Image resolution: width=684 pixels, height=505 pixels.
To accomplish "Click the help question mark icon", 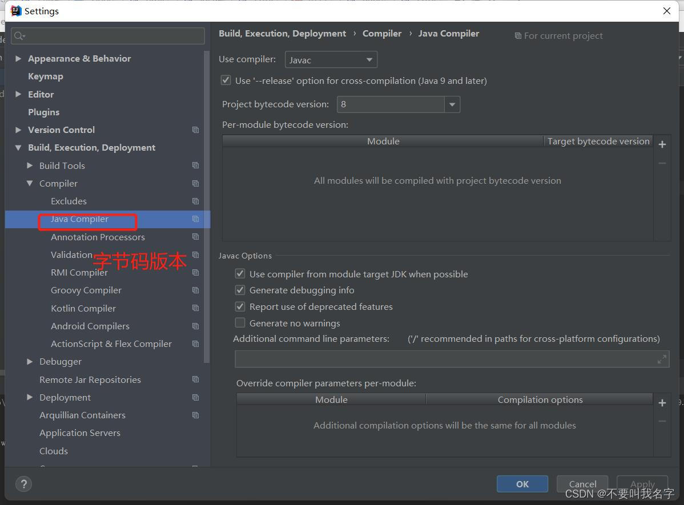I will click(23, 483).
